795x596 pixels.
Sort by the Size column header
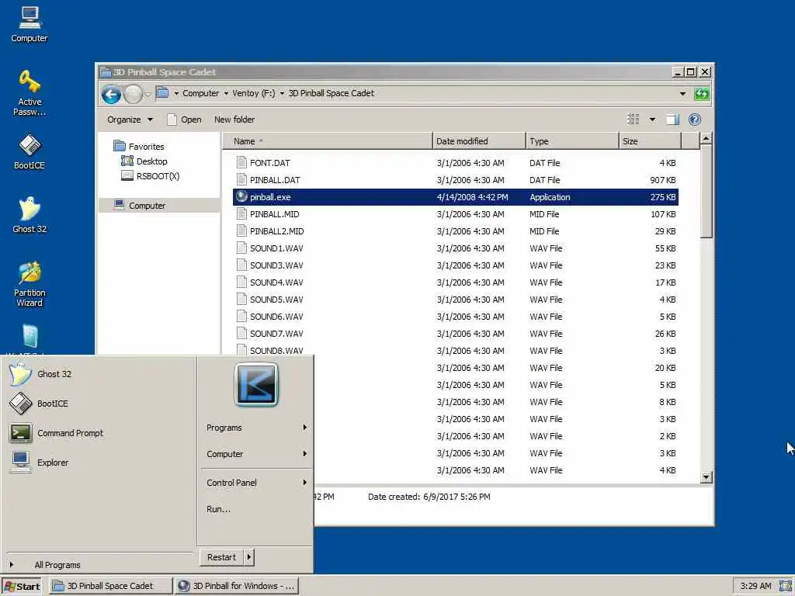651,141
